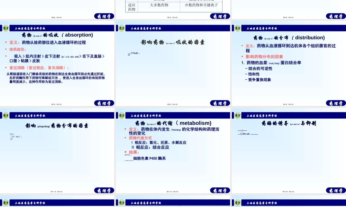Click the 给药途径 bullet heading

17,49
